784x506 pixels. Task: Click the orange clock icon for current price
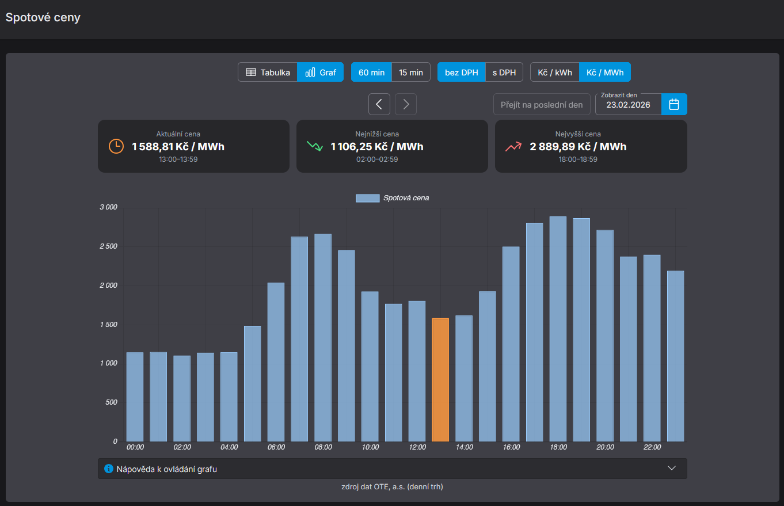116,146
